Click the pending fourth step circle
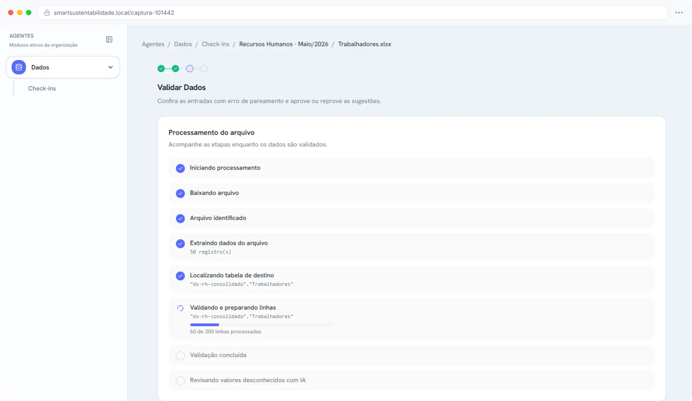The width and height of the screenshot is (692, 401). (x=204, y=69)
